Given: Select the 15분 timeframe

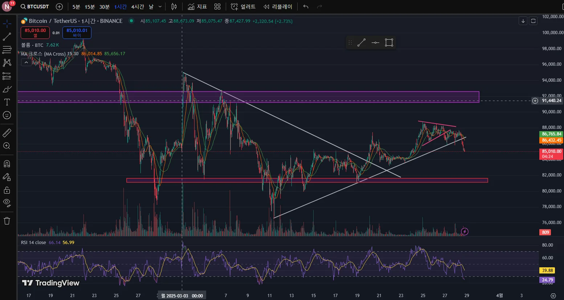Looking at the screenshot, I should tap(90, 7).
